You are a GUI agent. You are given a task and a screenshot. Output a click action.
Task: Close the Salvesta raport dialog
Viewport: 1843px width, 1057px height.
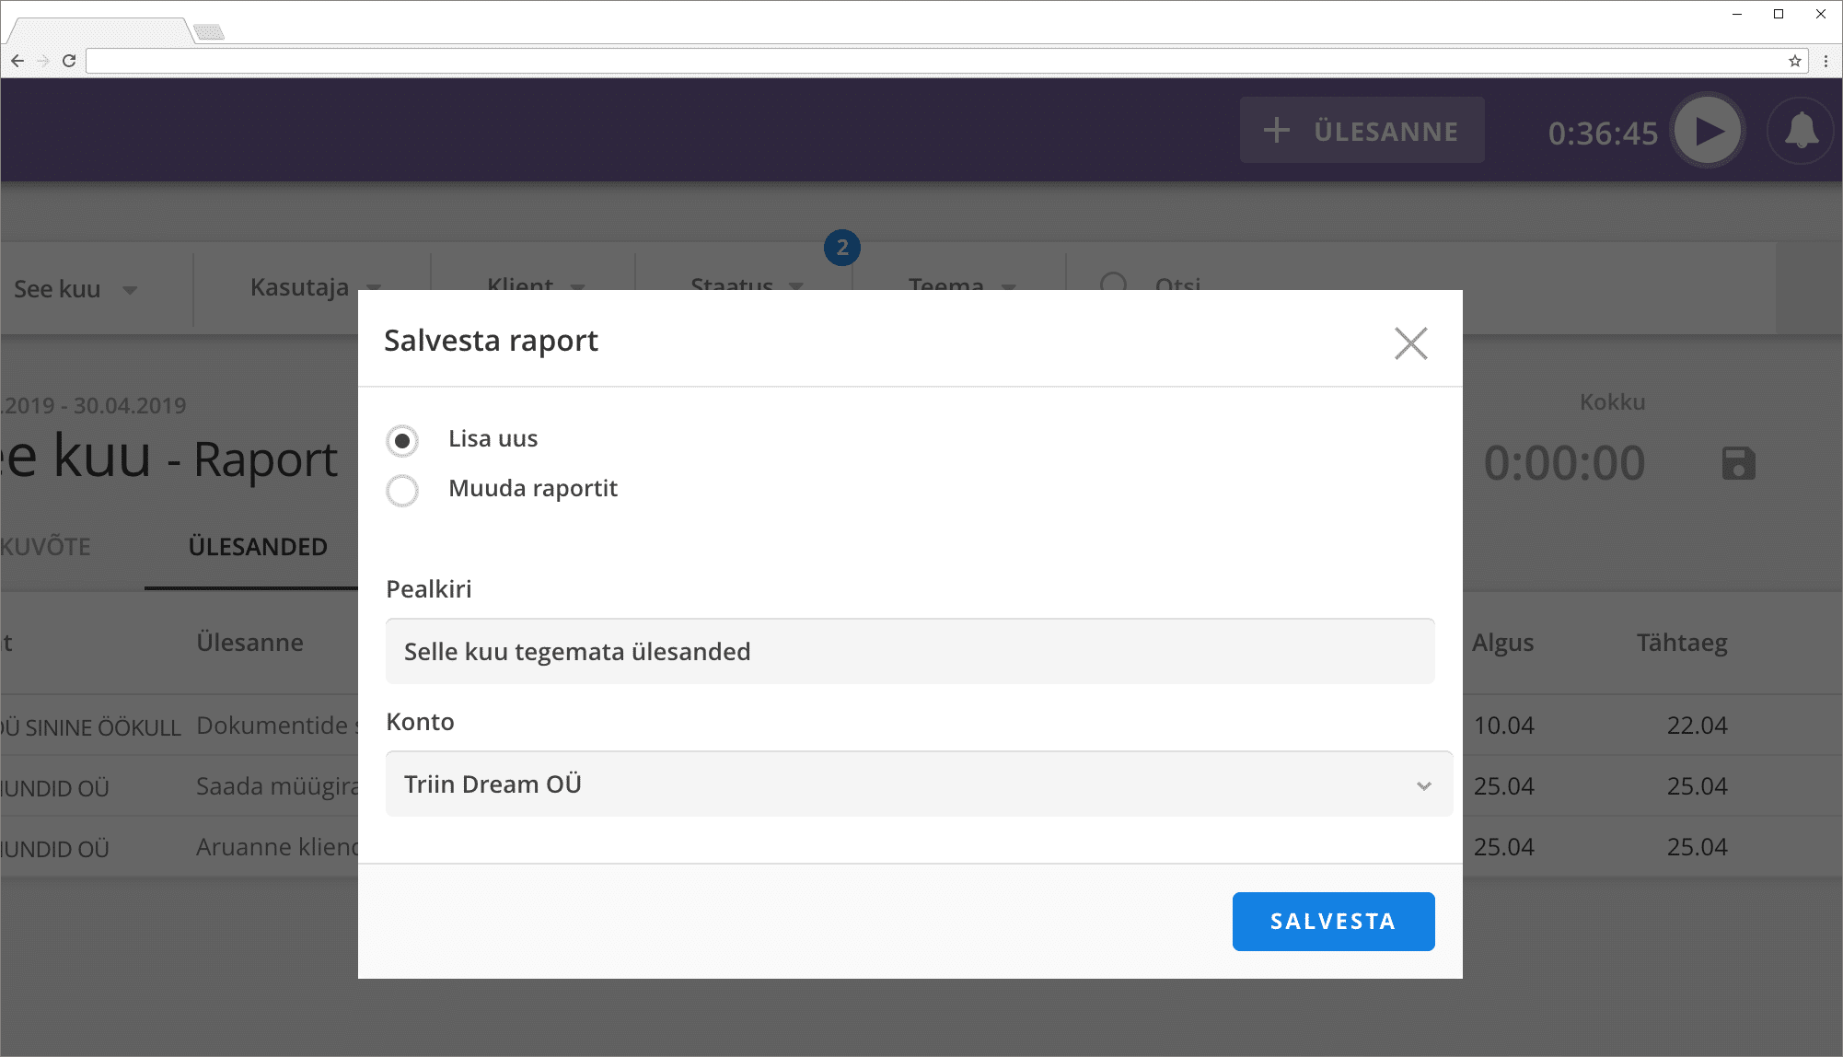click(1410, 343)
